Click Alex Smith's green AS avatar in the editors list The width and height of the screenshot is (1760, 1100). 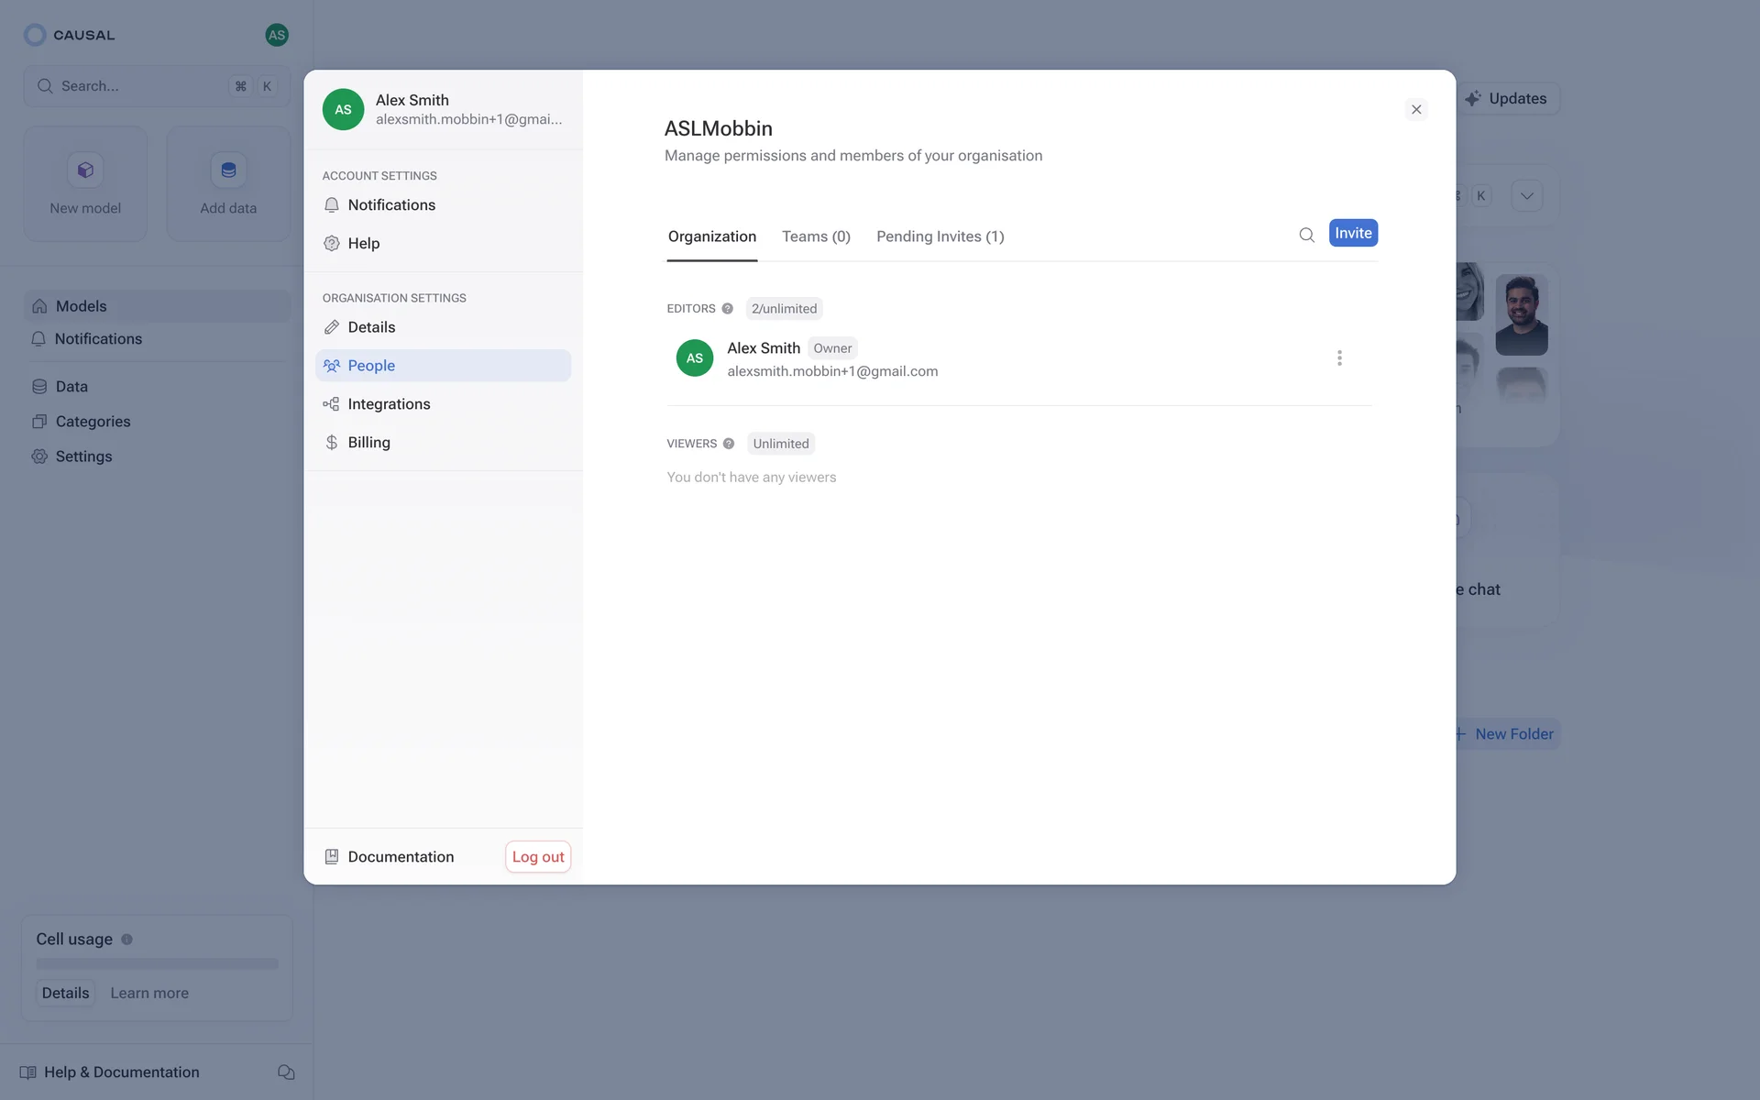[x=695, y=358]
